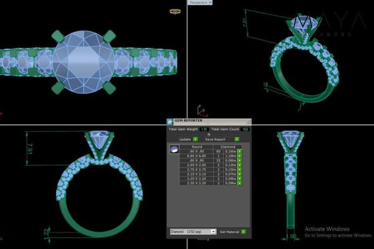374x249 pixels.
Task: Click green arrow for 2.50 x 2.50 row
Action: (x=239, y=165)
